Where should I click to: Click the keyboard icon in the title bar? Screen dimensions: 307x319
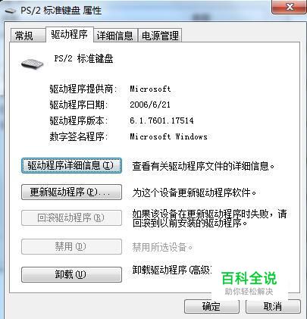(10, 11)
